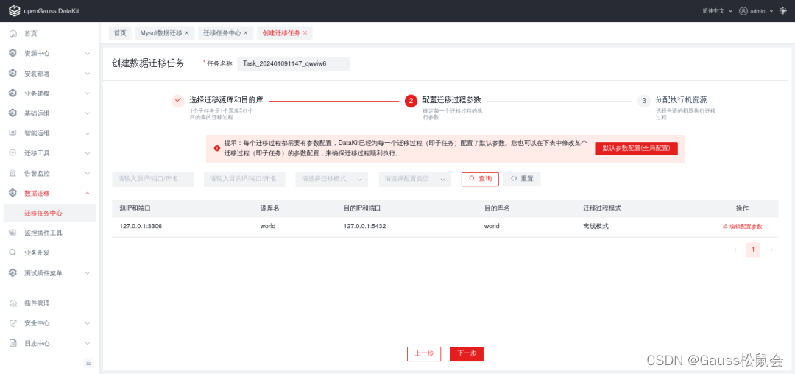Click the step 3 circle indicator

pyautogui.click(x=644, y=101)
